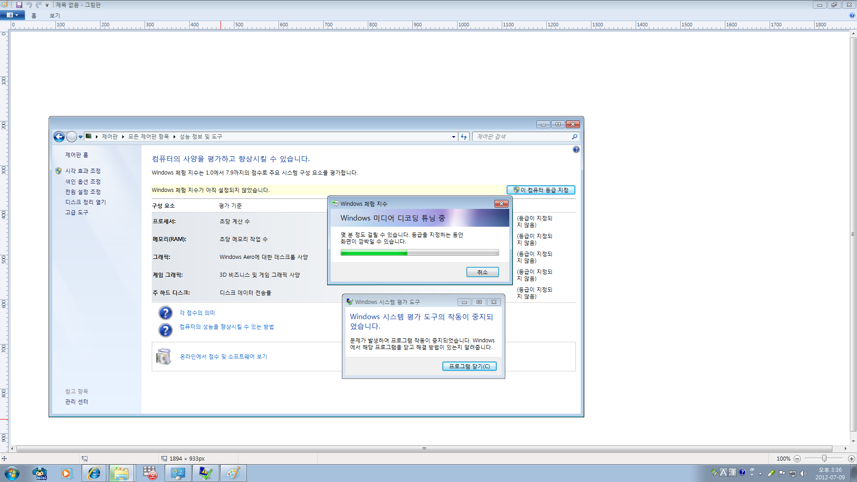The image size is (857, 482).
Task: Click the Redo arrow in Paint's title bar
Action: [38, 4]
